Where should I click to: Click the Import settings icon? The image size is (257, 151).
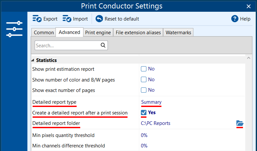(67, 19)
